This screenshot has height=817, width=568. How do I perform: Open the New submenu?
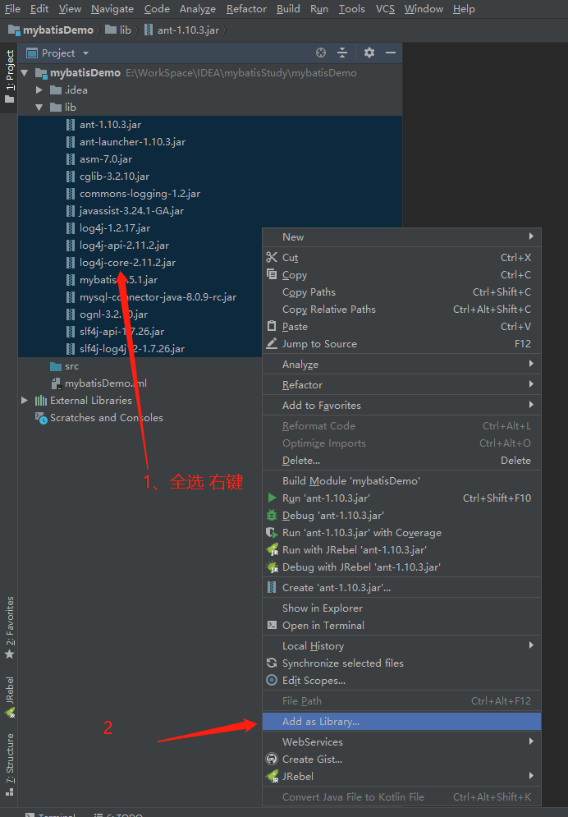pos(401,236)
